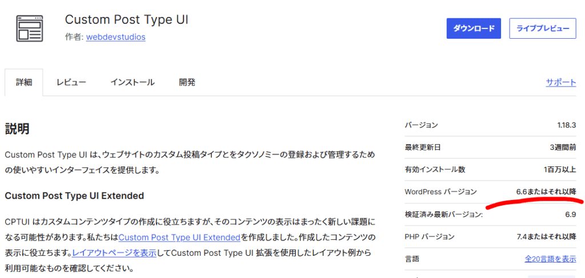Select the 詳細 tab
Viewport: 585px width, 278px height.
click(x=24, y=82)
